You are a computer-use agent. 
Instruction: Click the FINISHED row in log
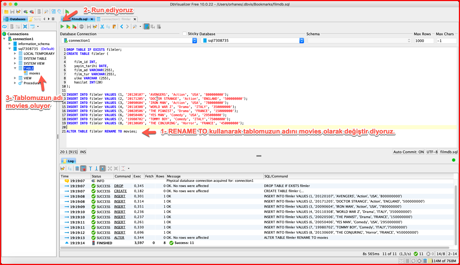pos(257,243)
